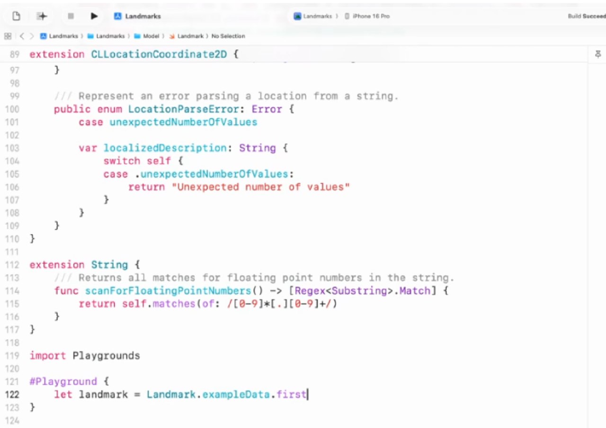This screenshot has width=606, height=428.
Task: Click the Build Succeeded status
Action: coord(586,16)
